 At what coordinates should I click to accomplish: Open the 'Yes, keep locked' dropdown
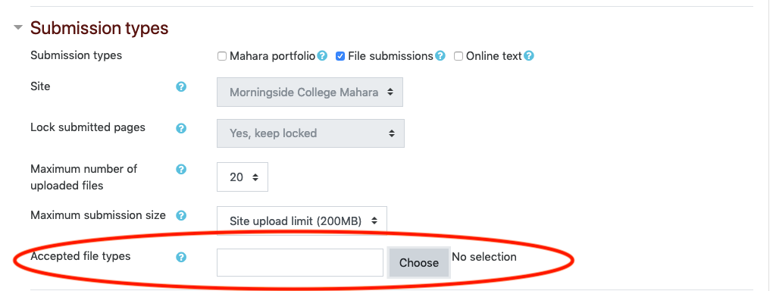[x=311, y=133]
